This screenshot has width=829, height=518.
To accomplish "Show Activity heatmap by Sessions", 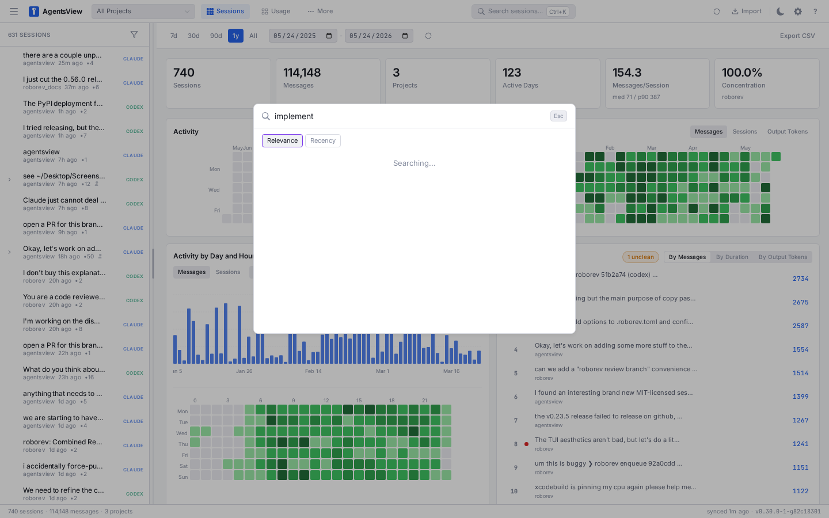I will [745, 132].
